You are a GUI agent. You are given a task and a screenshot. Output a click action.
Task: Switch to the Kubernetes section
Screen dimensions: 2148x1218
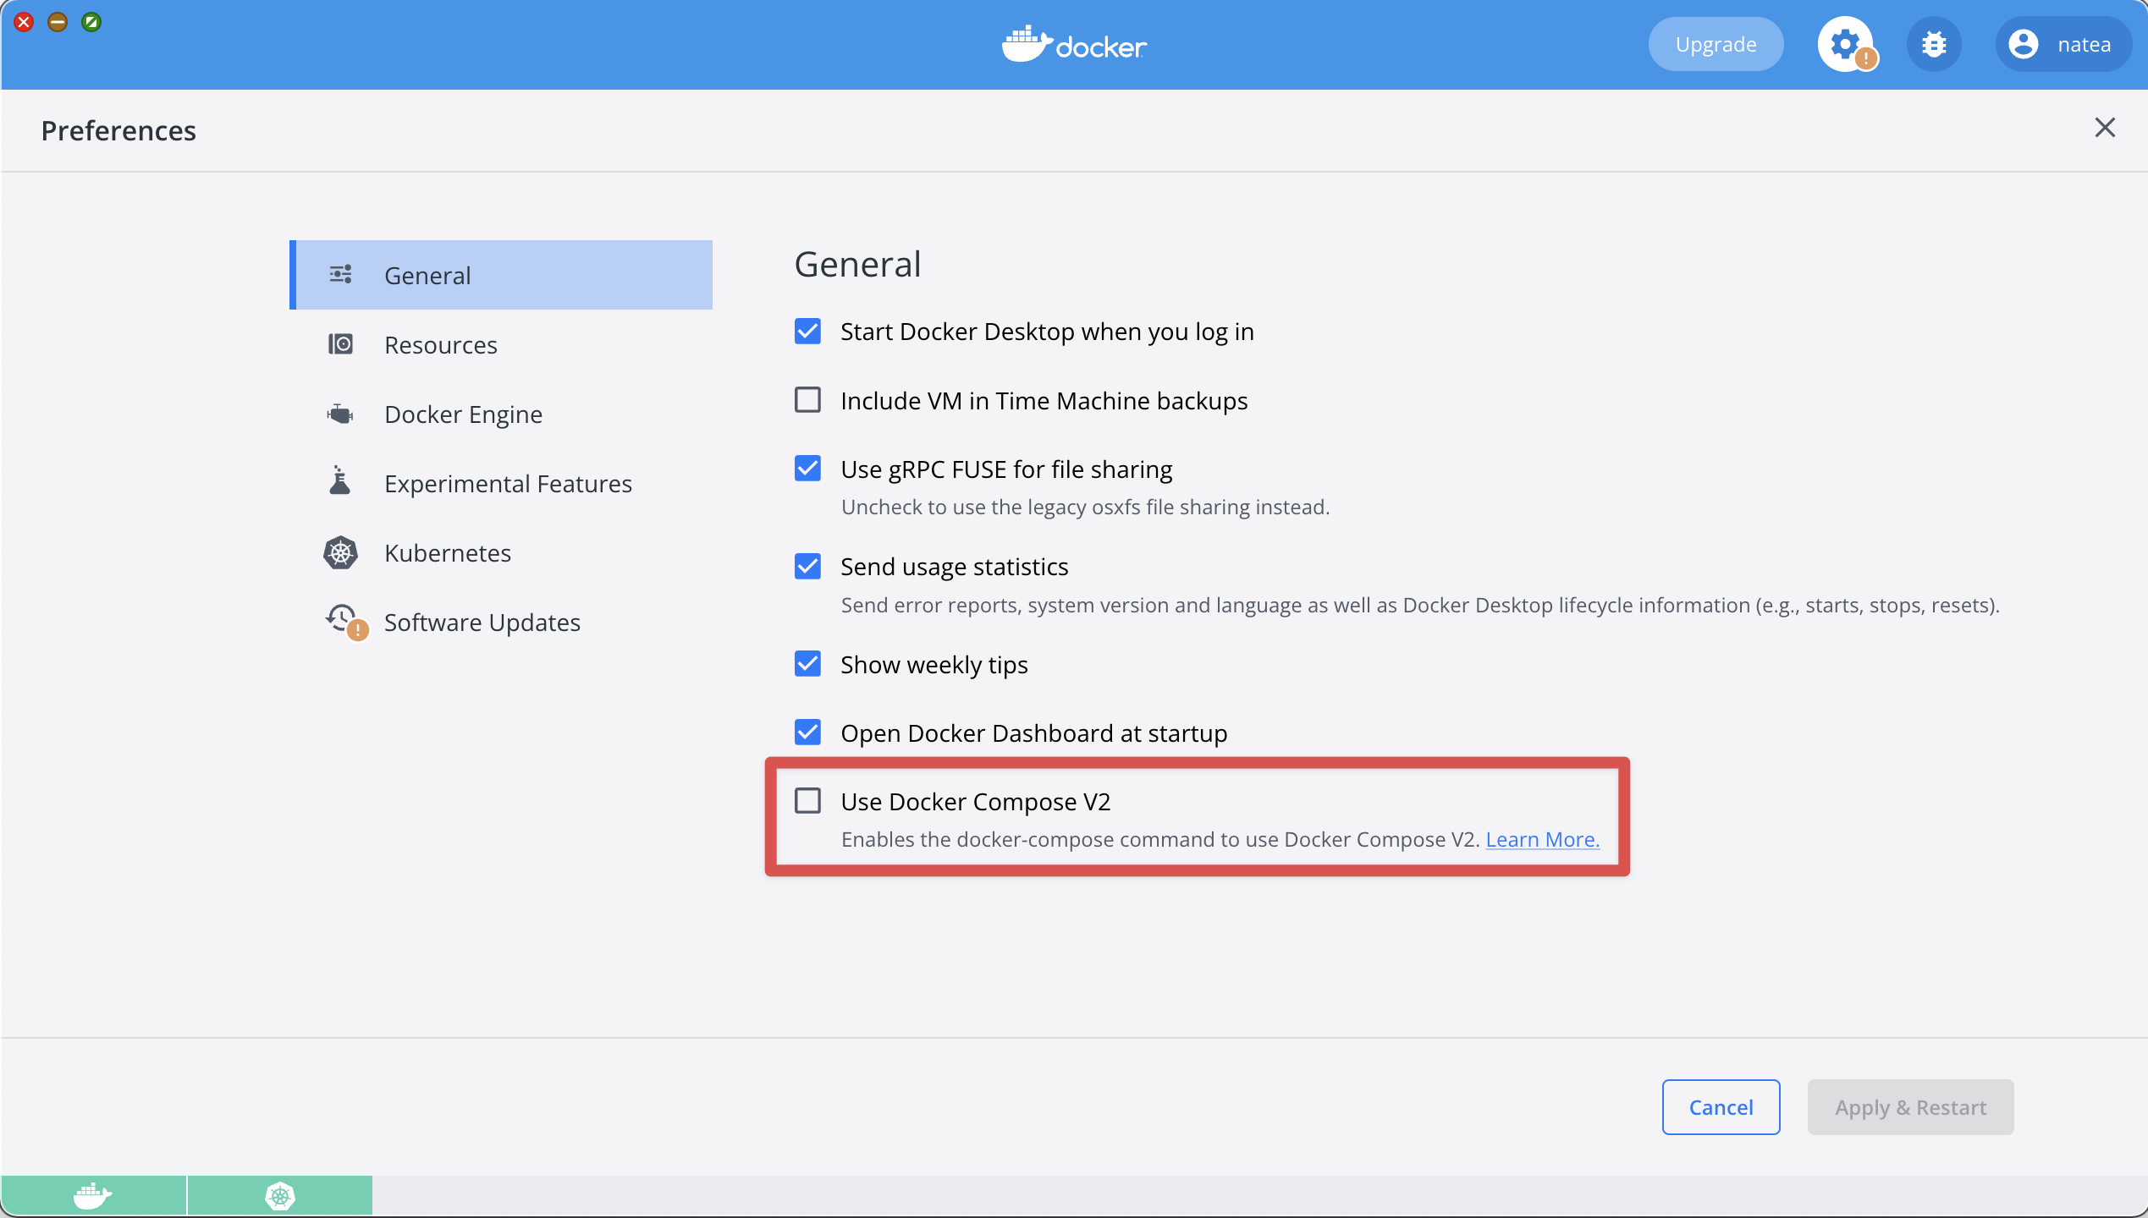tap(447, 553)
